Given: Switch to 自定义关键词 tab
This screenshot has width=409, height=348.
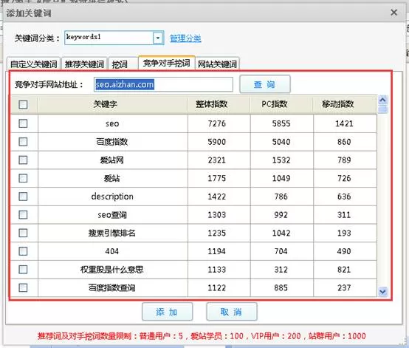Looking at the screenshot, I should tap(33, 64).
